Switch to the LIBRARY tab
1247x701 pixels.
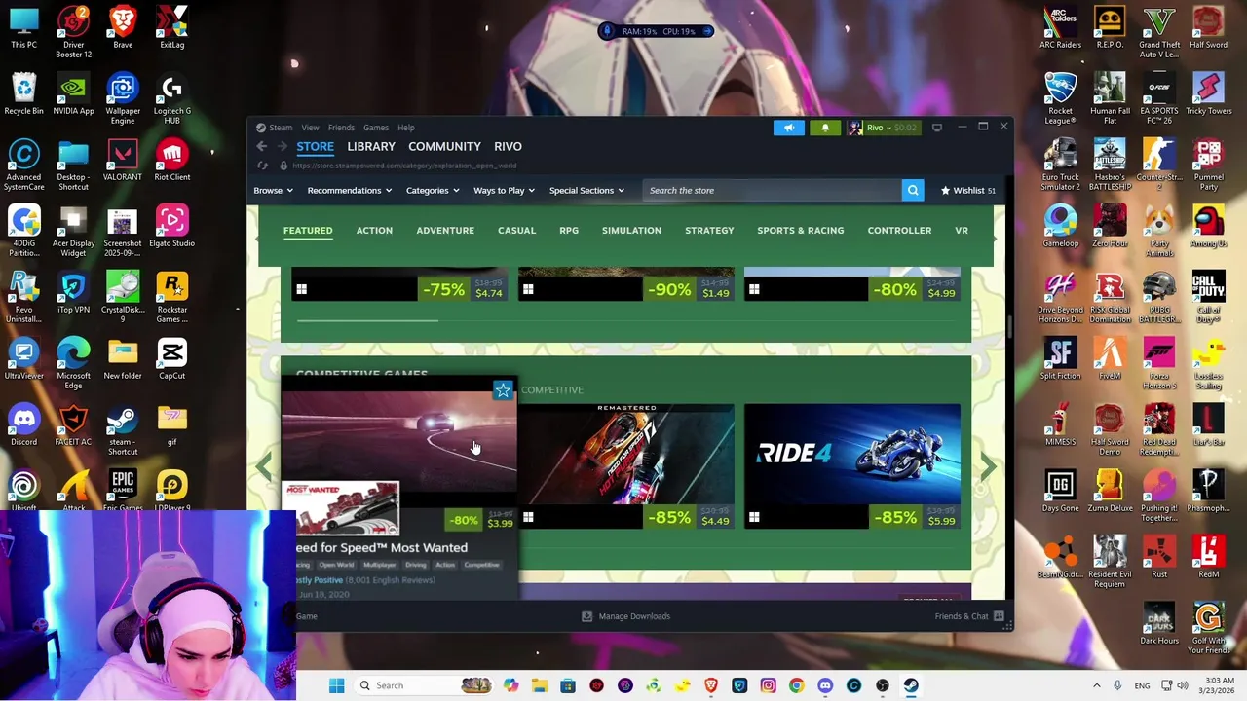(371, 146)
